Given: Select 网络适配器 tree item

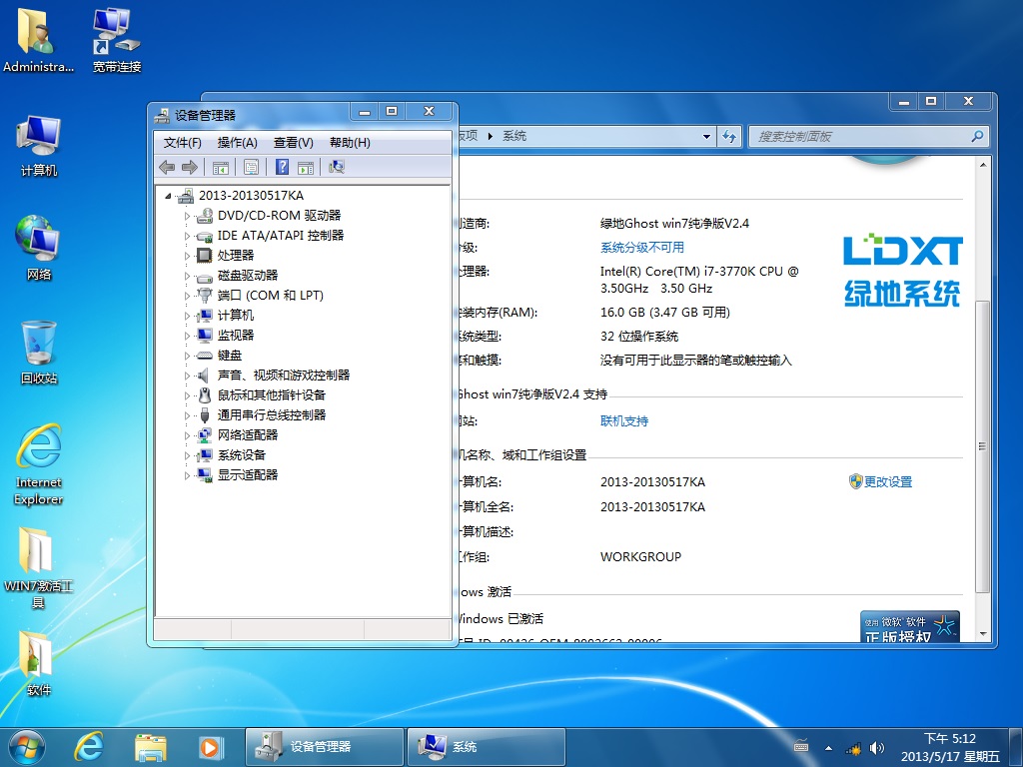Looking at the screenshot, I should (248, 435).
